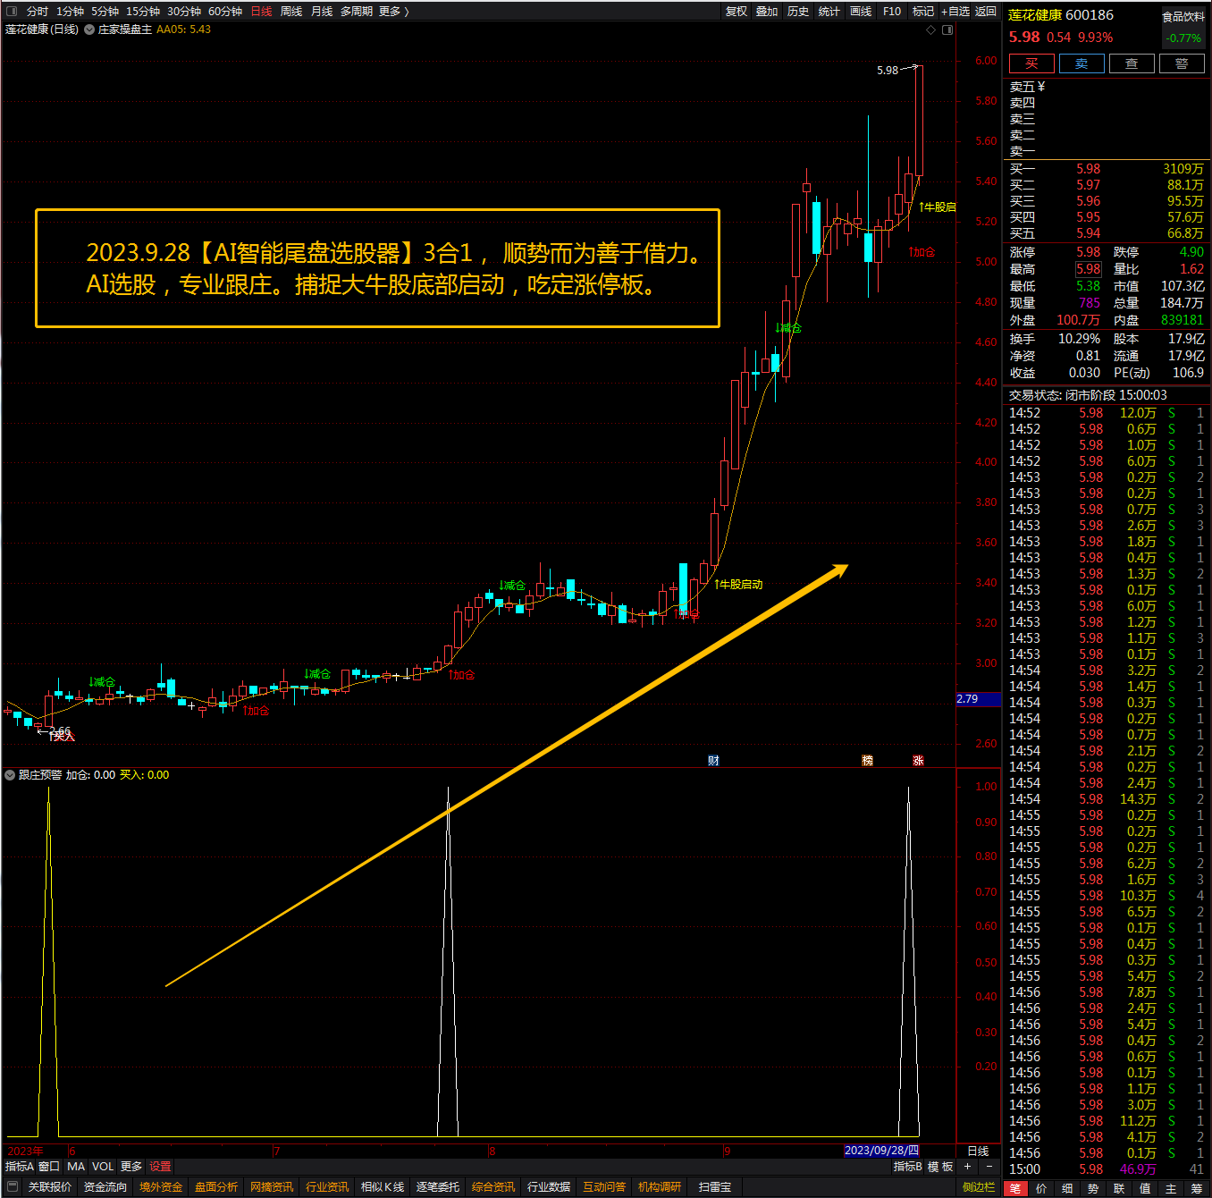Screen dimensions: 1212x1198
Task: Open the 模板 template menu
Action: point(940,1167)
